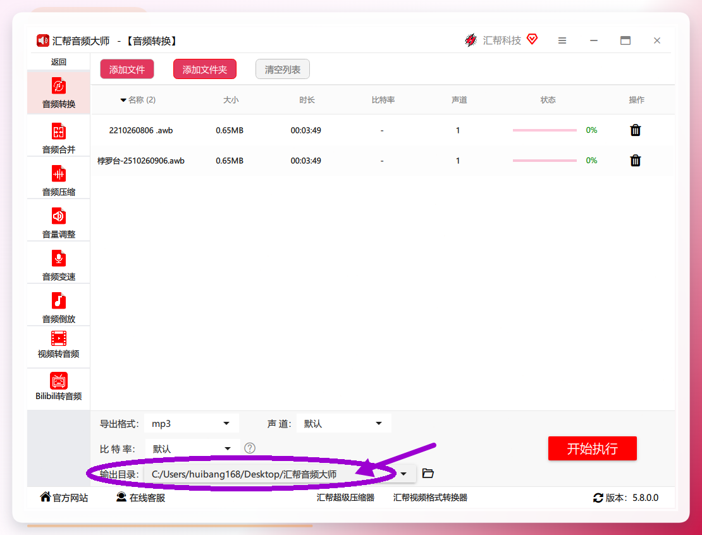Open the 音频转换 sidebar tool
This screenshot has height=535, width=702.
tap(59, 93)
